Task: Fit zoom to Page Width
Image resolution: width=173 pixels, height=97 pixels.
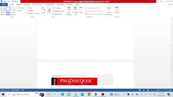Action: (57, 14)
